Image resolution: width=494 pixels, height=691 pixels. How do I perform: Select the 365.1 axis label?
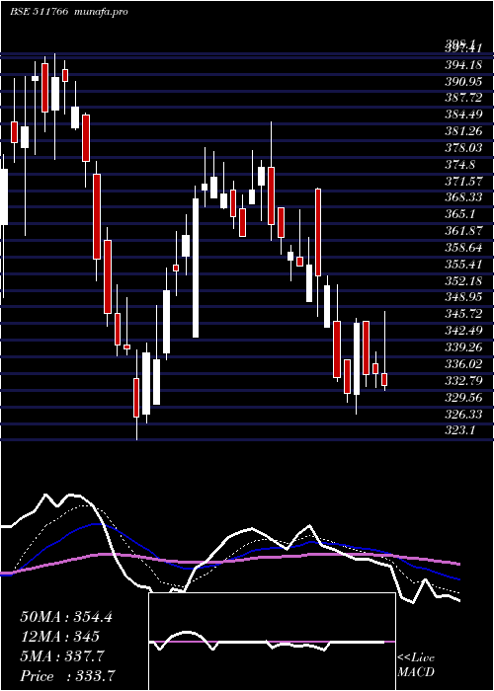point(460,214)
